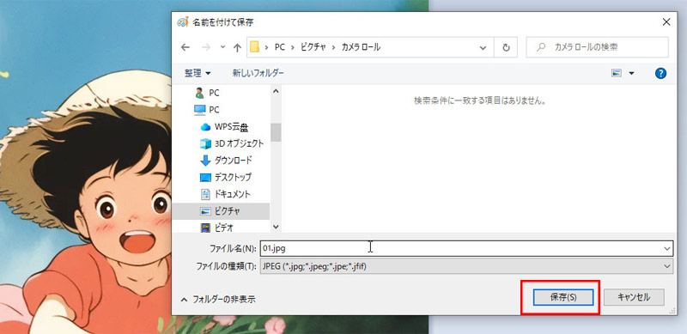Close the 名前を付けて保存 dialog
The width and height of the screenshot is (687, 334).
666,22
